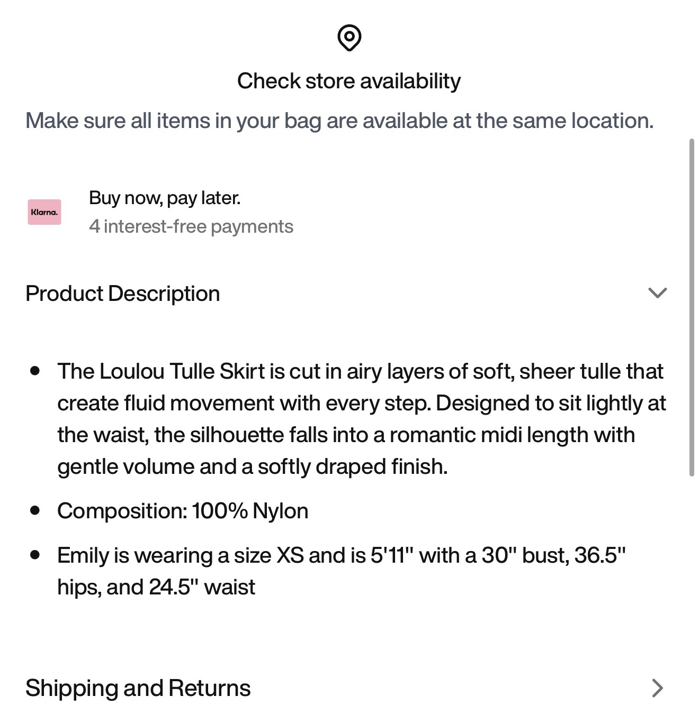Click the "hips, and 24.5" waist" line
699x724 pixels.
click(x=156, y=587)
